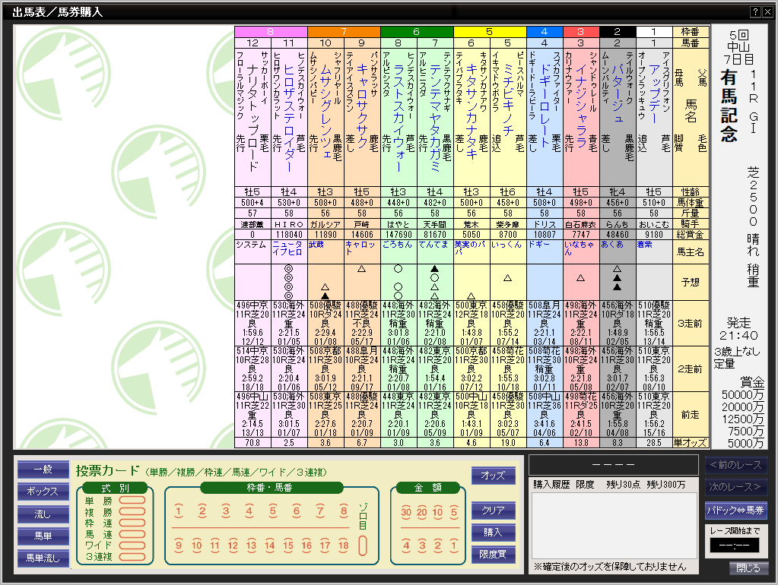This screenshot has height=585, width=778.
Task: Mark horse number 12 on the card
Action: [233, 545]
